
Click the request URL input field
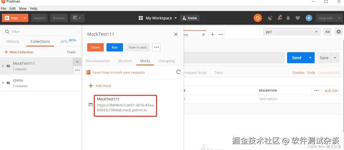(x=234, y=58)
